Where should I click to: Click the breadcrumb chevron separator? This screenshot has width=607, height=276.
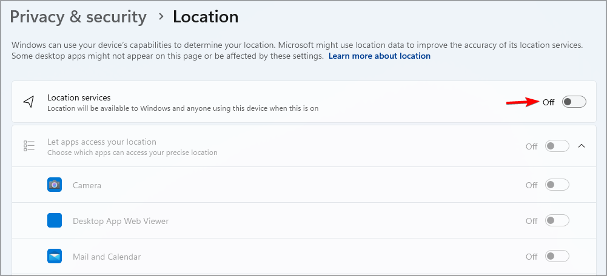coord(161,17)
